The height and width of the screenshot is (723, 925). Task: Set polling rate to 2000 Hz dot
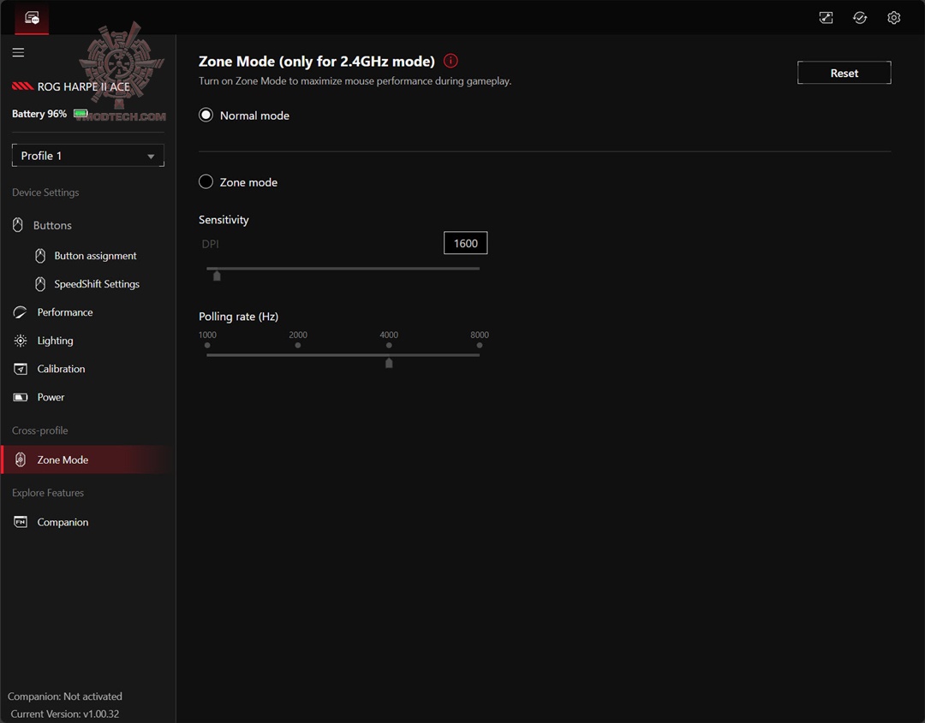coord(298,346)
